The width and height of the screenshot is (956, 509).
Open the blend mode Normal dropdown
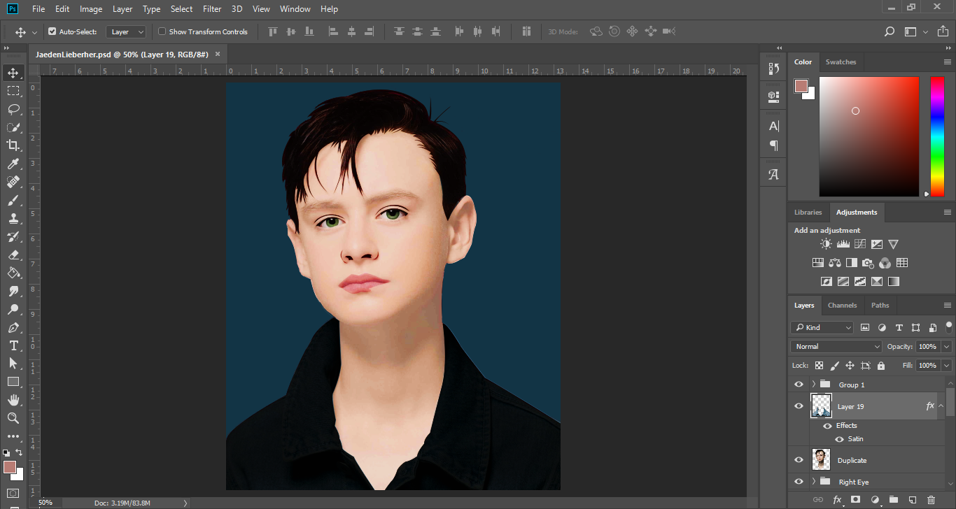click(836, 346)
